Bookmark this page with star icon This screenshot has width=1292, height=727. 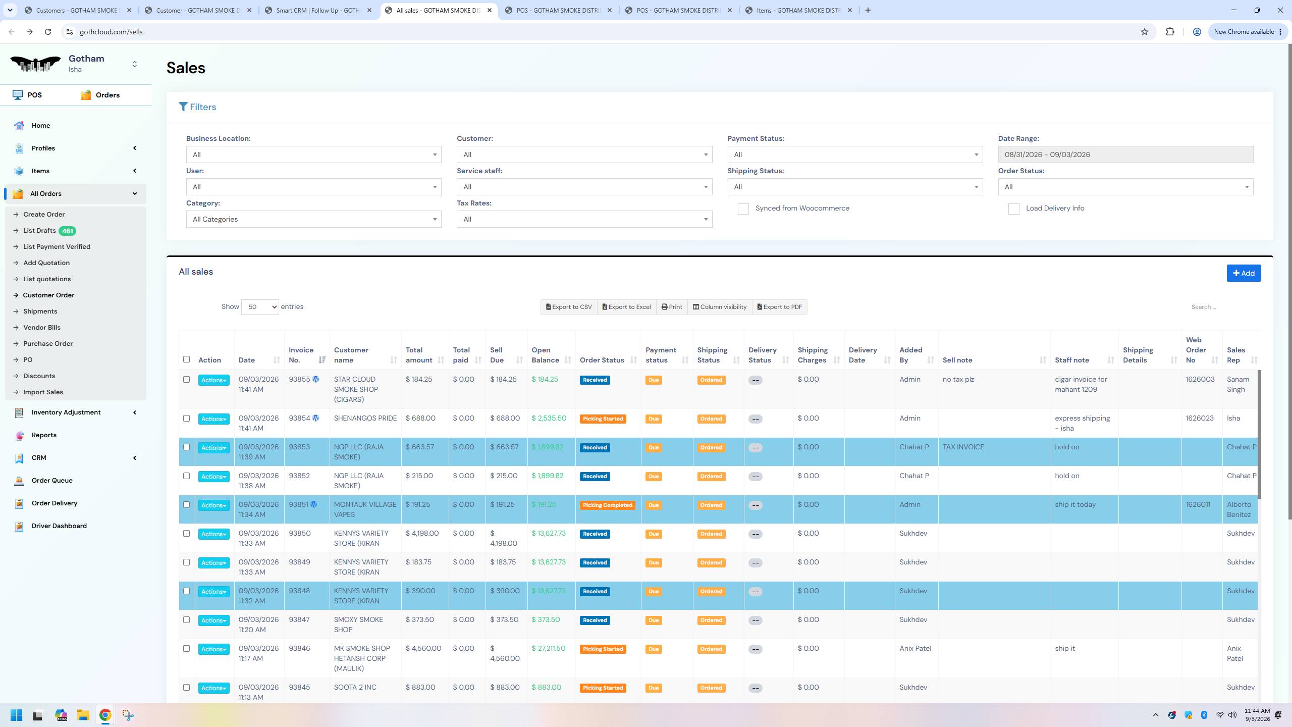coord(1144,32)
